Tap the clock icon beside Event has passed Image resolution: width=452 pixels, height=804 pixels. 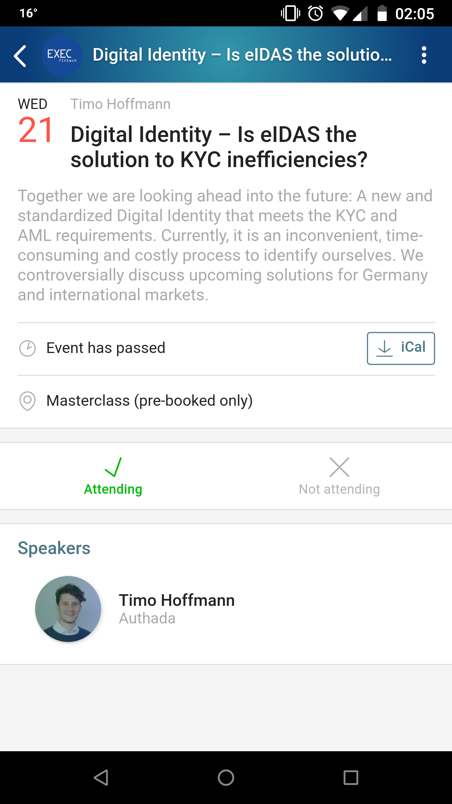point(28,348)
